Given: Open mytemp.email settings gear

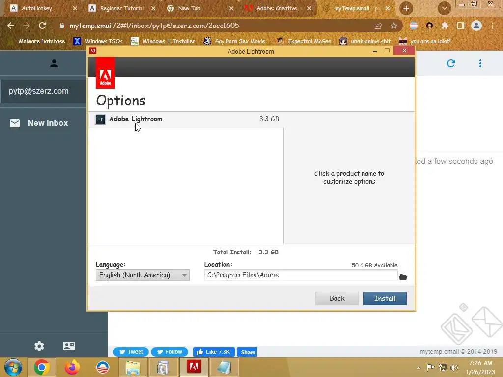Looking at the screenshot, I should point(39,346).
